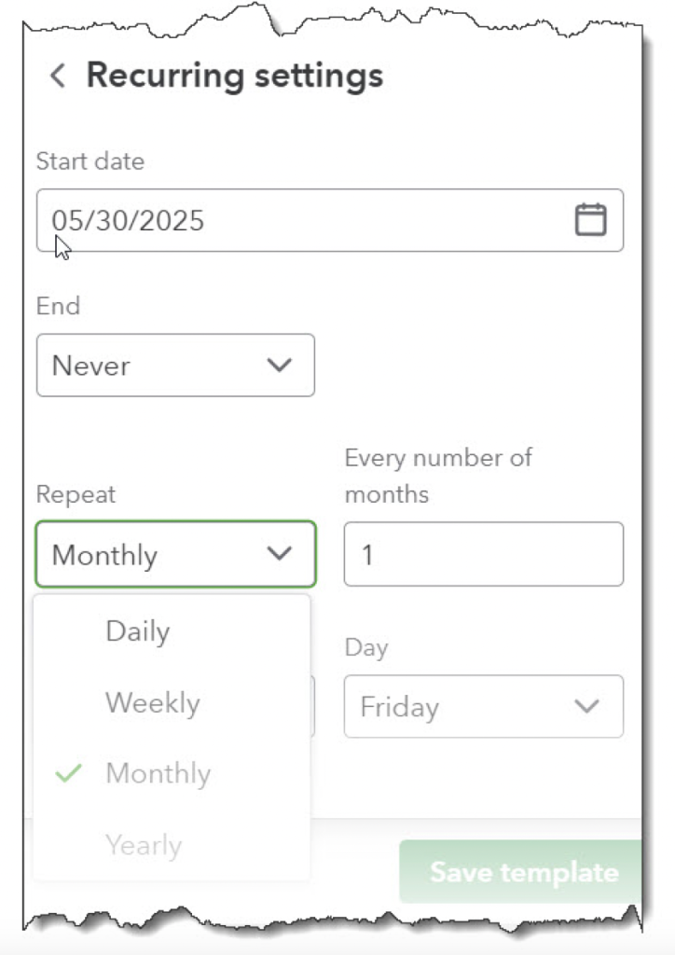
Task: Go back using the left chevron arrow
Action: 58,76
